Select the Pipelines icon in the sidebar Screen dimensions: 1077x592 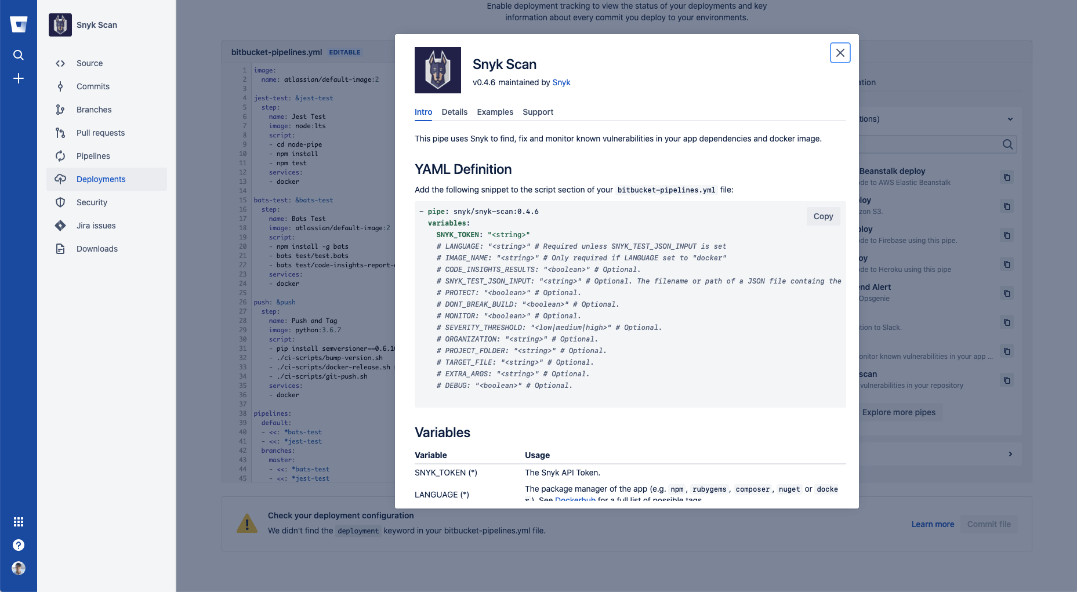click(60, 155)
